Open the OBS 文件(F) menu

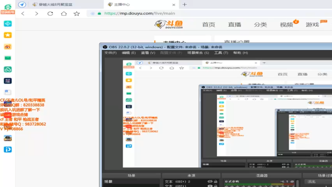110,53
